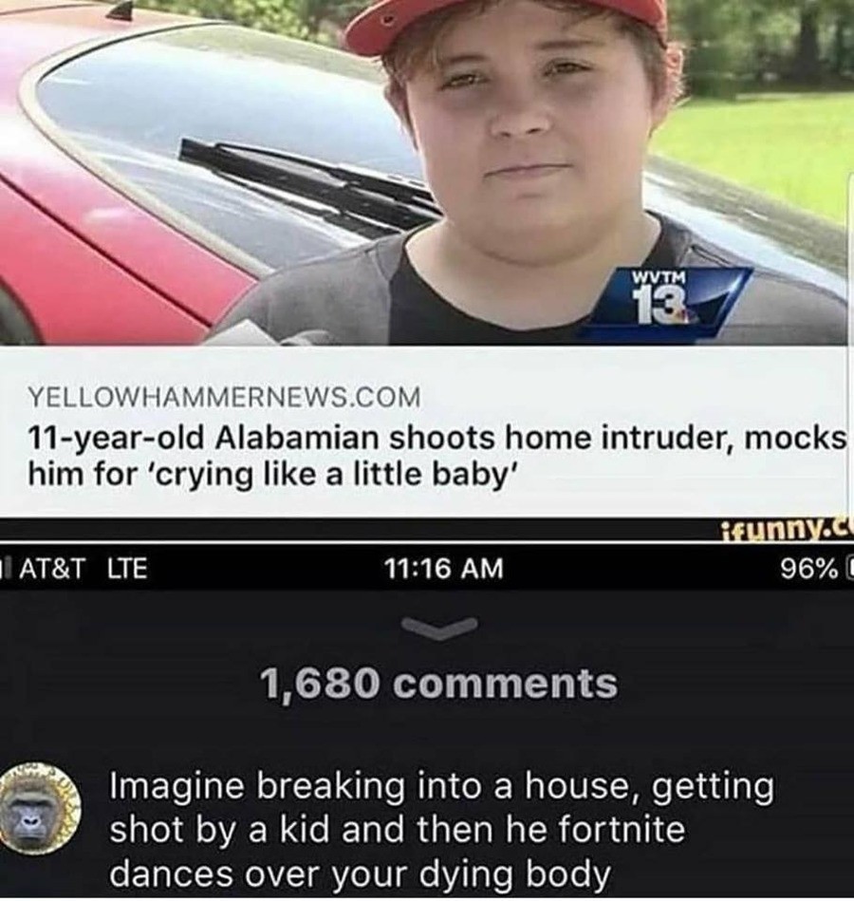This screenshot has width=854, height=901.
Task: Select the LTE network indicator
Action: [x=127, y=569]
